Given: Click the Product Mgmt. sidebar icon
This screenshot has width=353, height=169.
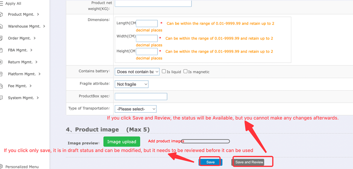Looking at the screenshot, I should (1, 14).
